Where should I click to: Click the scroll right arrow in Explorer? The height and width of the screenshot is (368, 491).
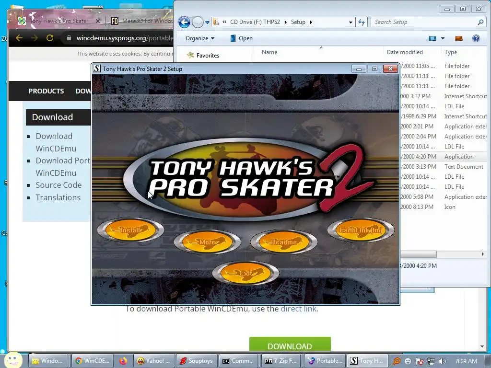[x=483, y=254]
